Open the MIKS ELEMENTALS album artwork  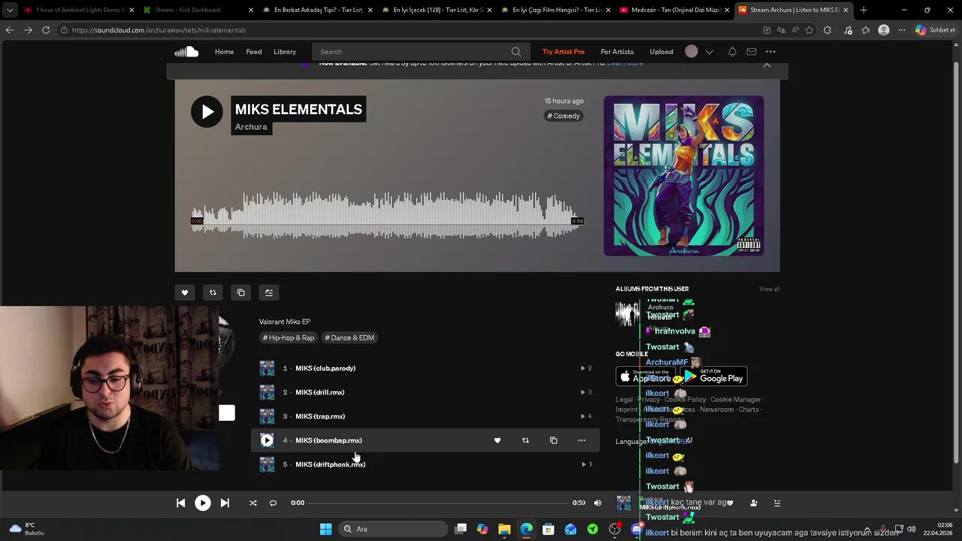684,176
